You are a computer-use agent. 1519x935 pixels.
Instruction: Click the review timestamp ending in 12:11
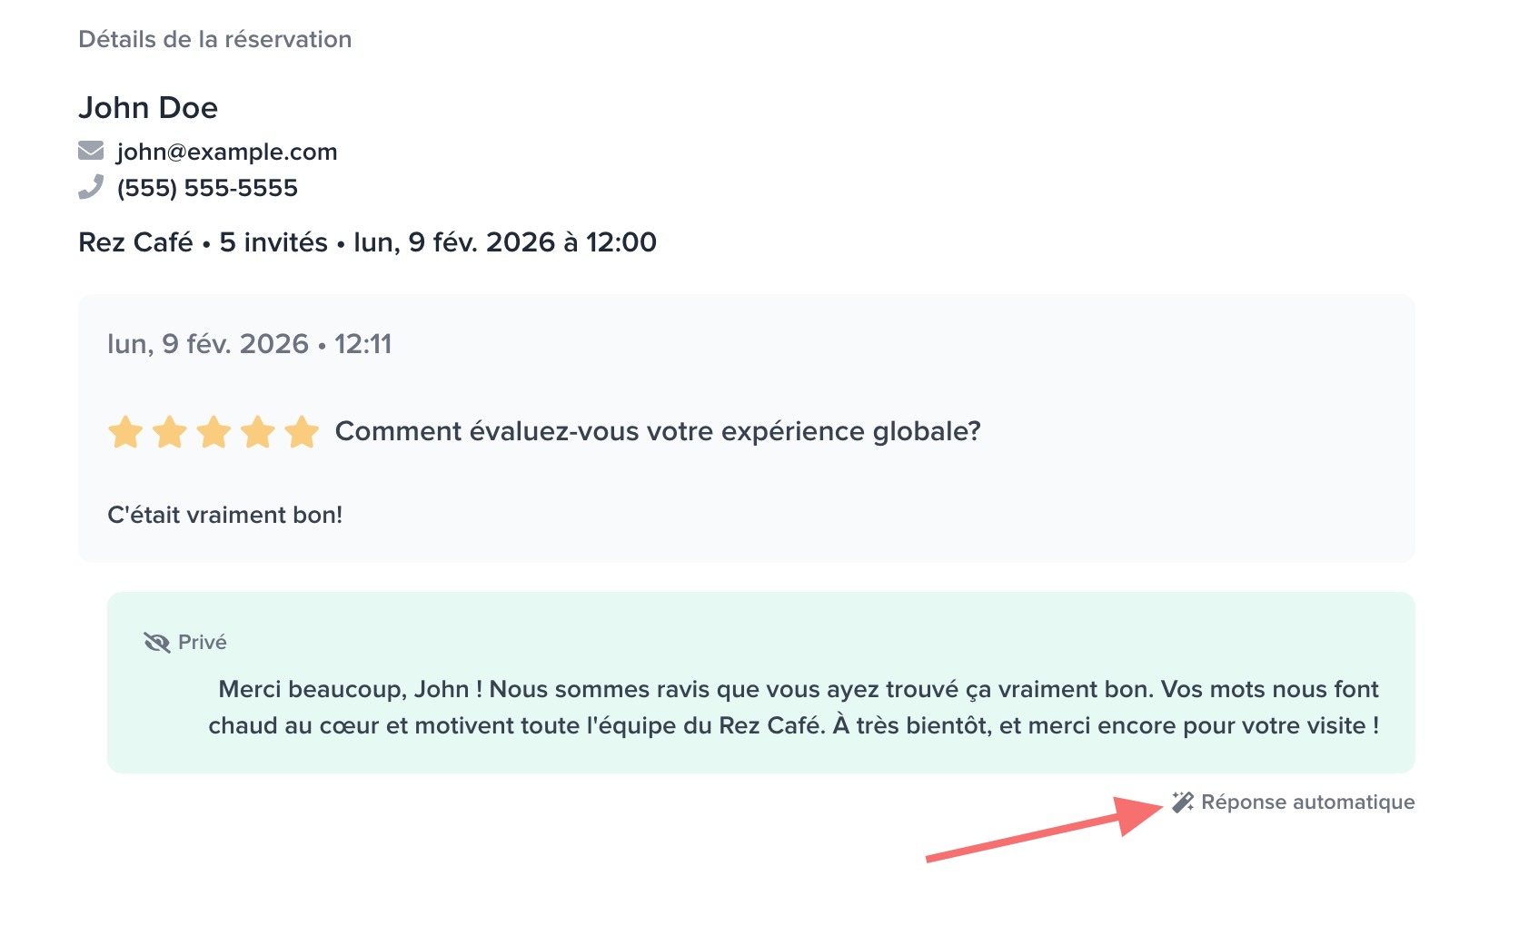[x=250, y=344]
